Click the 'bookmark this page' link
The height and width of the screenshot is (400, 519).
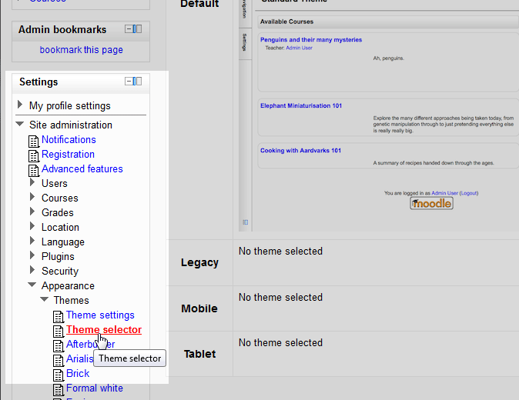coord(81,50)
